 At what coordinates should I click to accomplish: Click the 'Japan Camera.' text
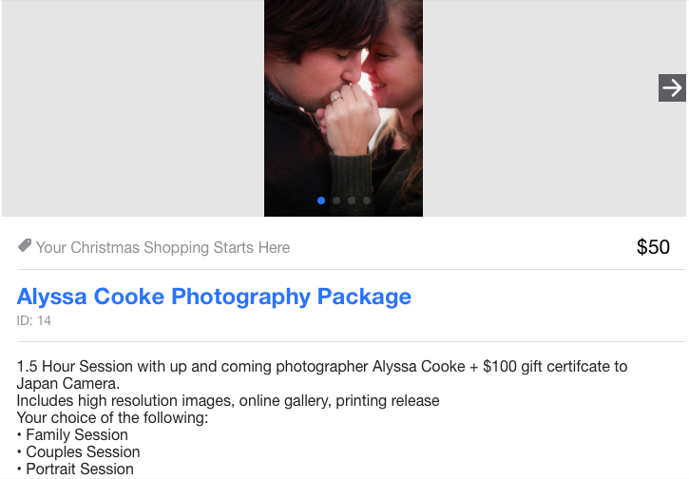67,383
